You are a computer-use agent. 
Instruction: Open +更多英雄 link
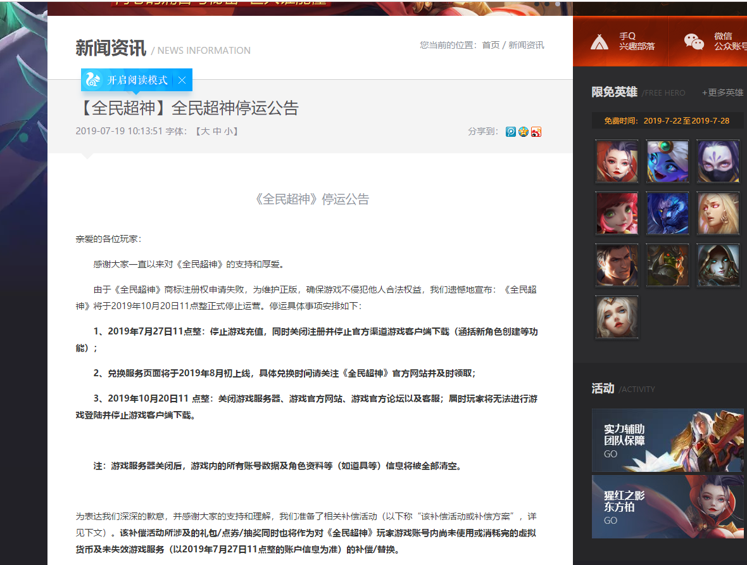722,92
